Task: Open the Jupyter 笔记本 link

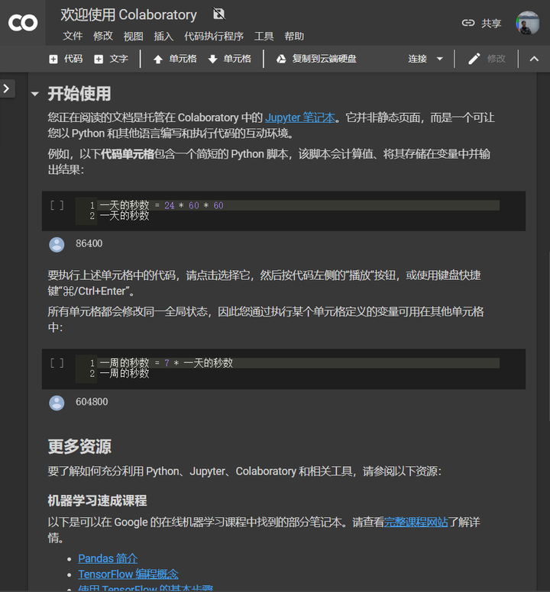Action: 300,117
